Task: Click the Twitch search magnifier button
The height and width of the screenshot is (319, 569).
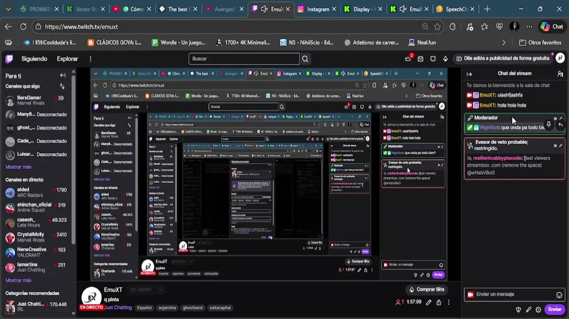Action: click(x=305, y=58)
